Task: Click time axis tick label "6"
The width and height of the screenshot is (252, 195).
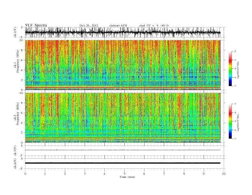Action: click(x=144, y=174)
